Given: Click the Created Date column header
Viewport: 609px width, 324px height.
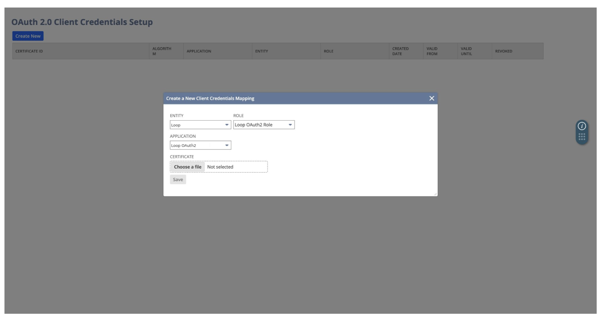Looking at the screenshot, I should point(400,51).
